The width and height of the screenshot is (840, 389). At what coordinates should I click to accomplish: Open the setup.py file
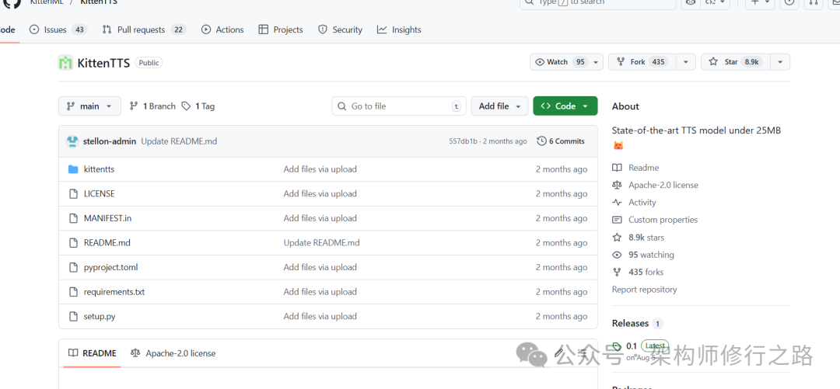click(x=100, y=317)
